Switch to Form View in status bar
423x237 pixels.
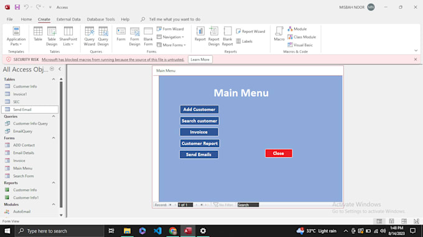pyautogui.click(x=379, y=221)
